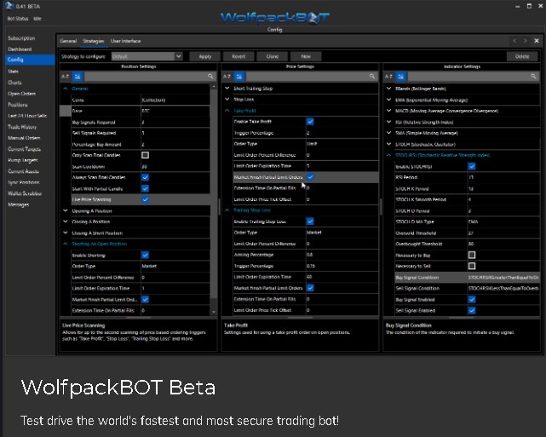546x437 pixels.
Task: Expand Short Trailing Stop section
Action: pyautogui.click(x=227, y=89)
